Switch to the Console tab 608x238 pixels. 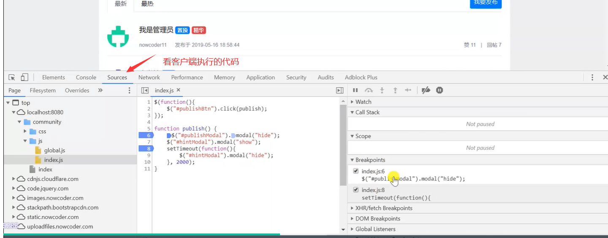pyautogui.click(x=86, y=77)
